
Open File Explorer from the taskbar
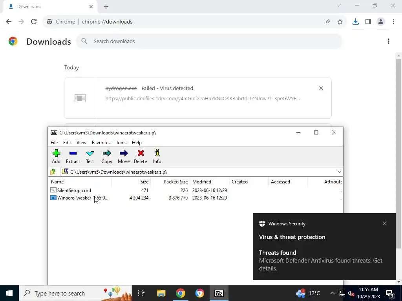pos(161,293)
